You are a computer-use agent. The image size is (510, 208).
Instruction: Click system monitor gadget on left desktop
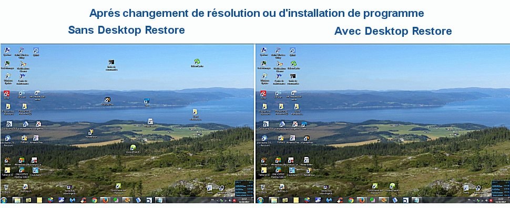click(x=244, y=189)
